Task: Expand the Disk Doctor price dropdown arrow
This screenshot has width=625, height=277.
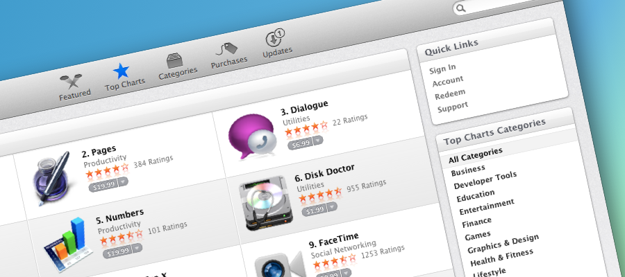Action: coord(332,207)
